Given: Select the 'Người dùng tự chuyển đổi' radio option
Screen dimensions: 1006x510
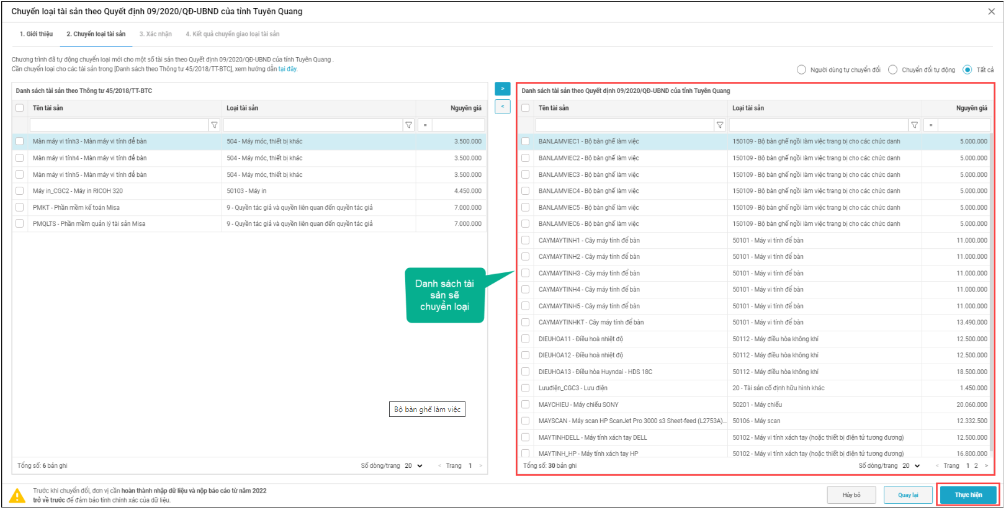Looking at the screenshot, I should [801, 70].
